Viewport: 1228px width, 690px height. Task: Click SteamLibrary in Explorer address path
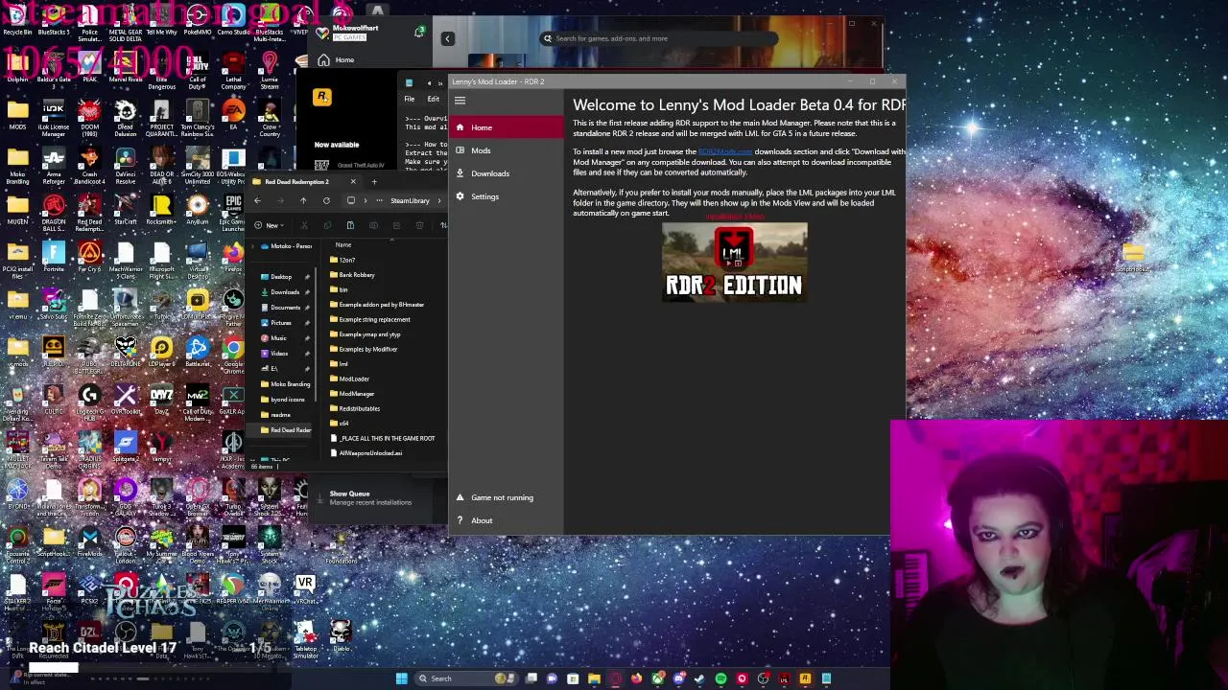(x=410, y=200)
